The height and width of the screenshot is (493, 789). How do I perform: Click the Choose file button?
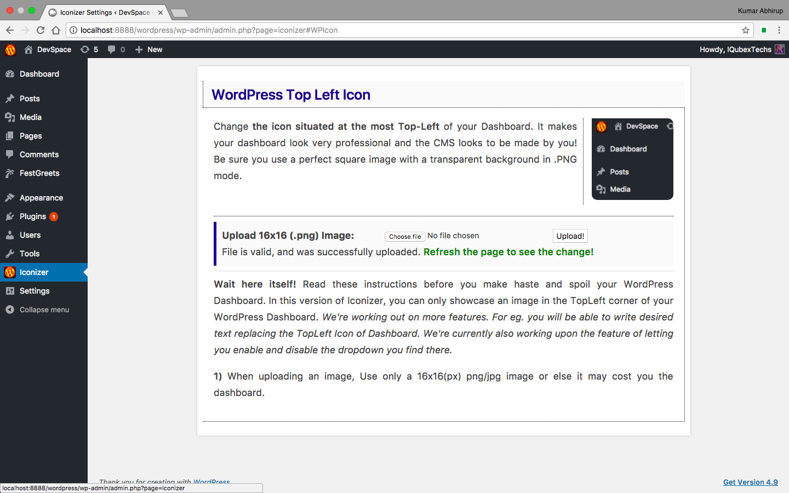point(405,237)
